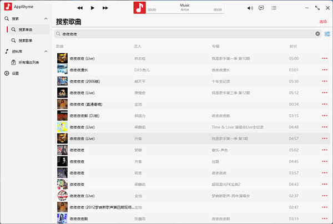
Task: Skip to next track with fast-forward button
Action: [105, 8]
